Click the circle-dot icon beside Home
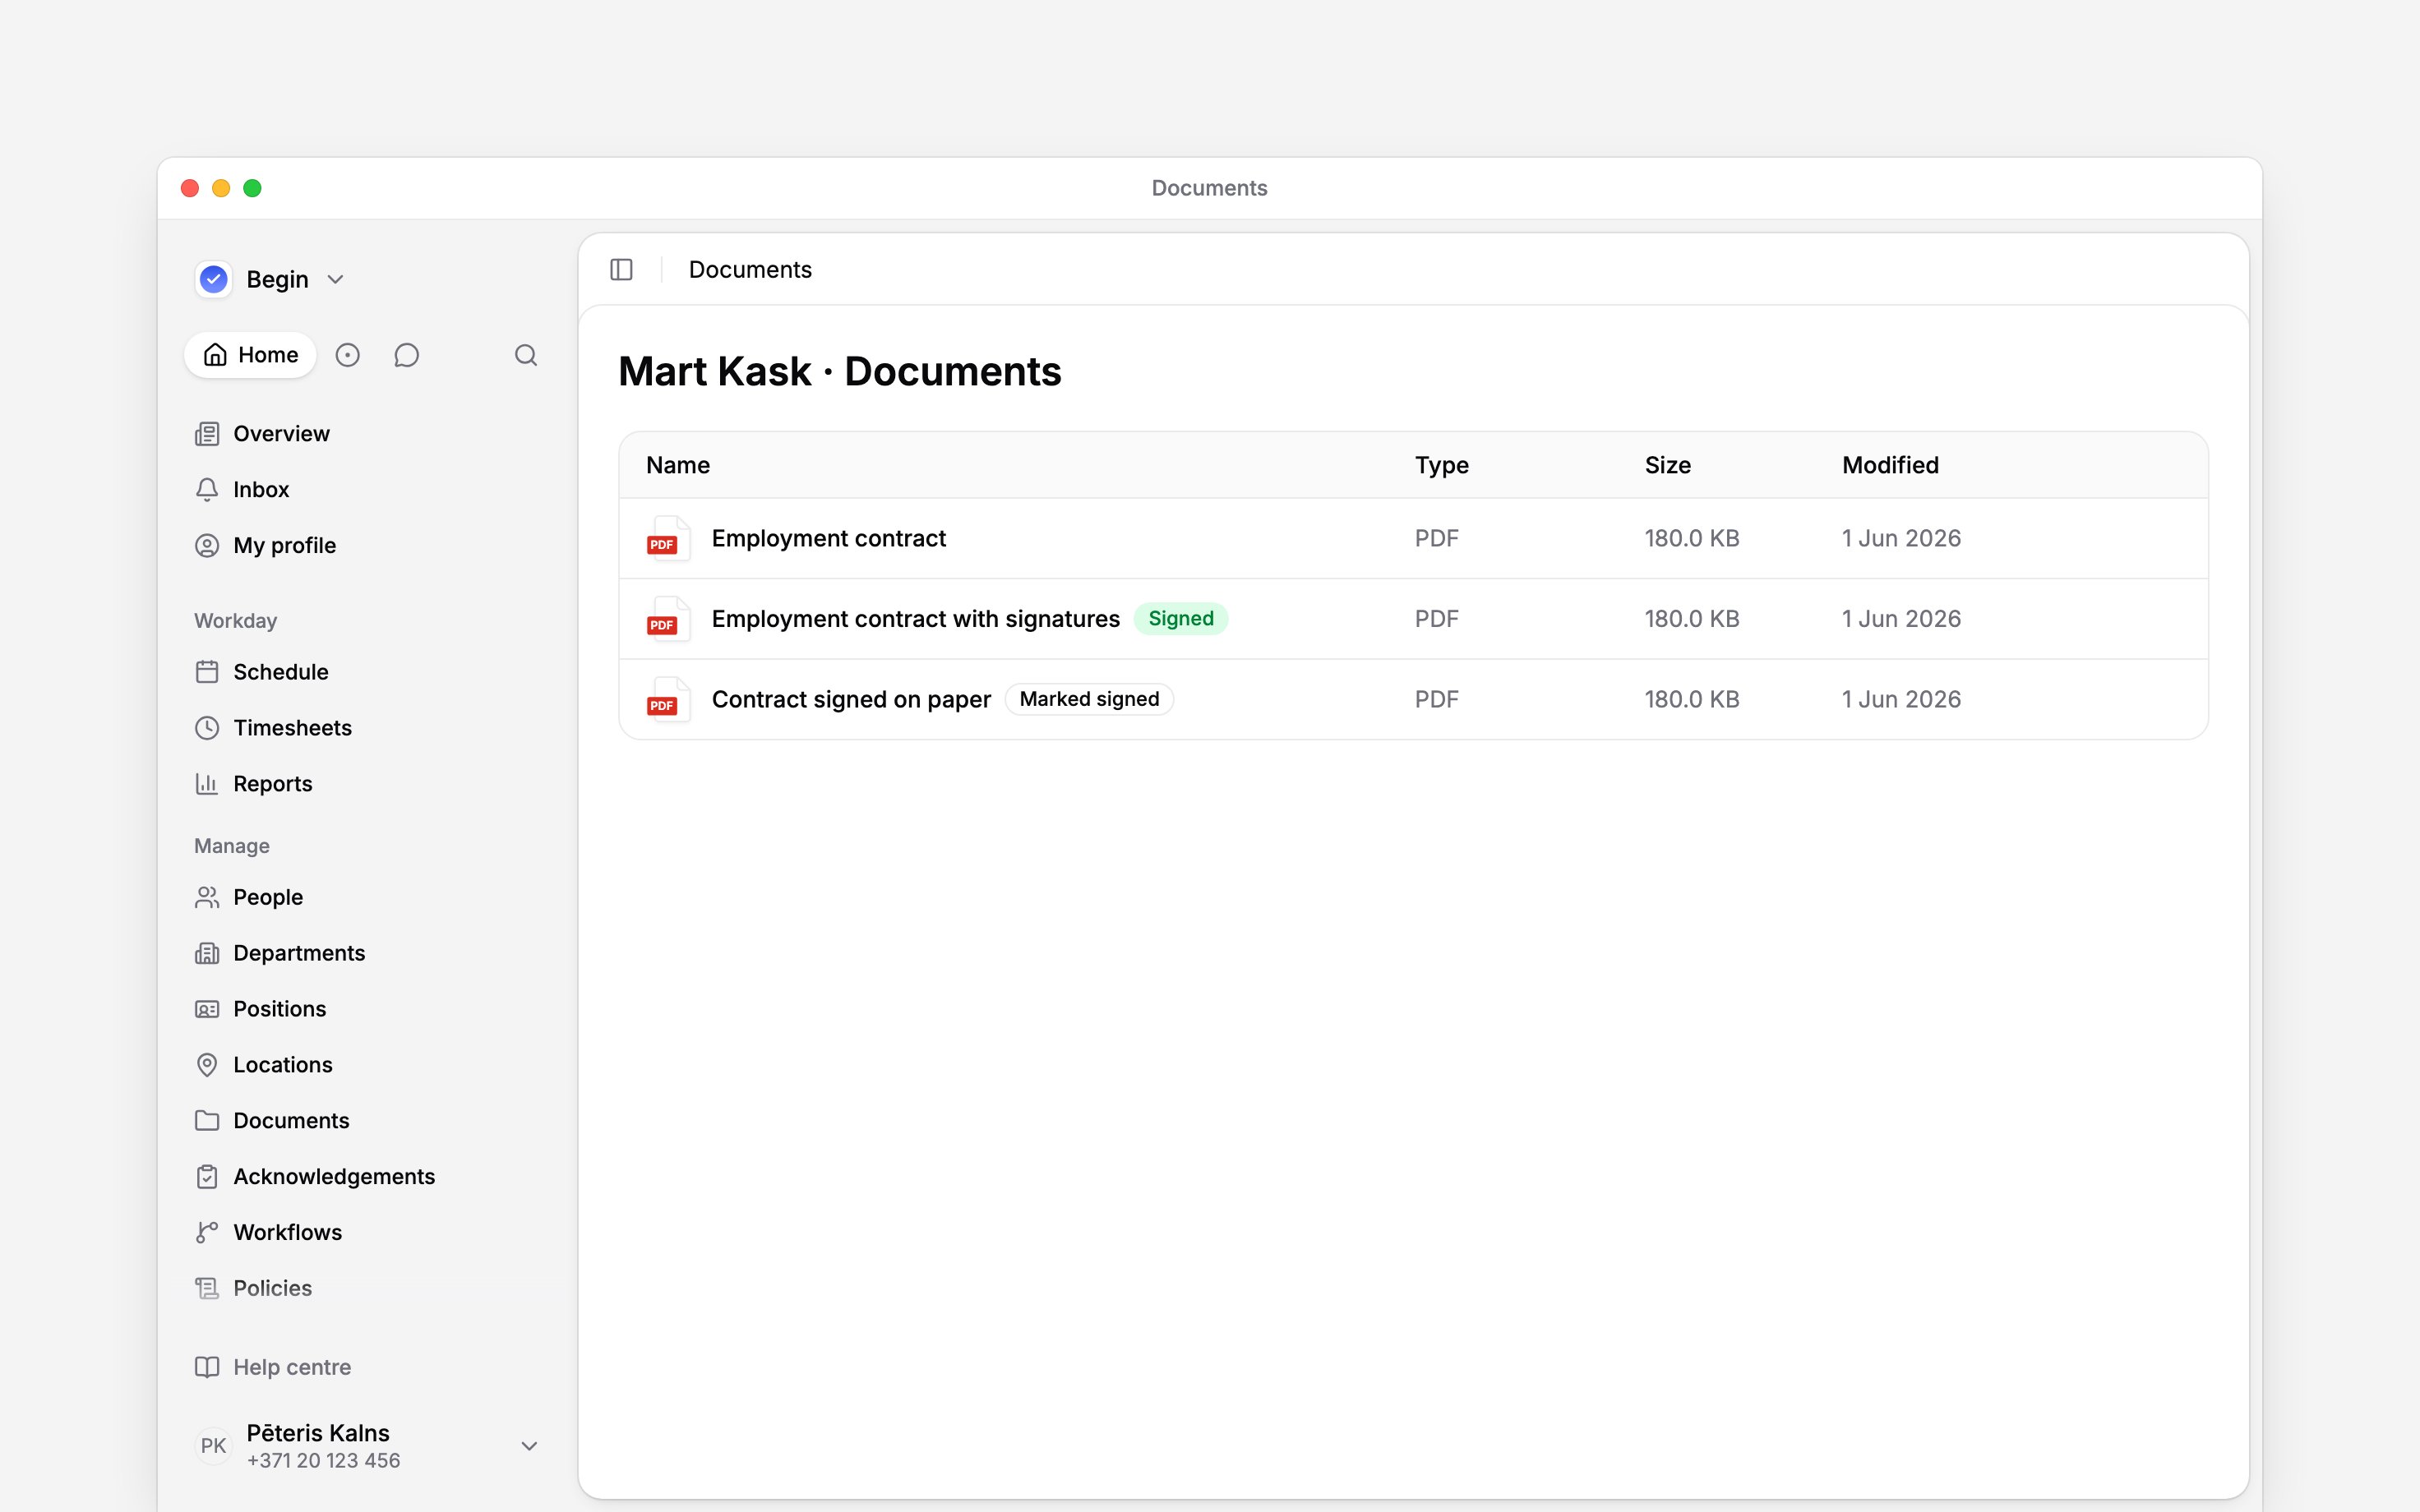 [x=347, y=355]
